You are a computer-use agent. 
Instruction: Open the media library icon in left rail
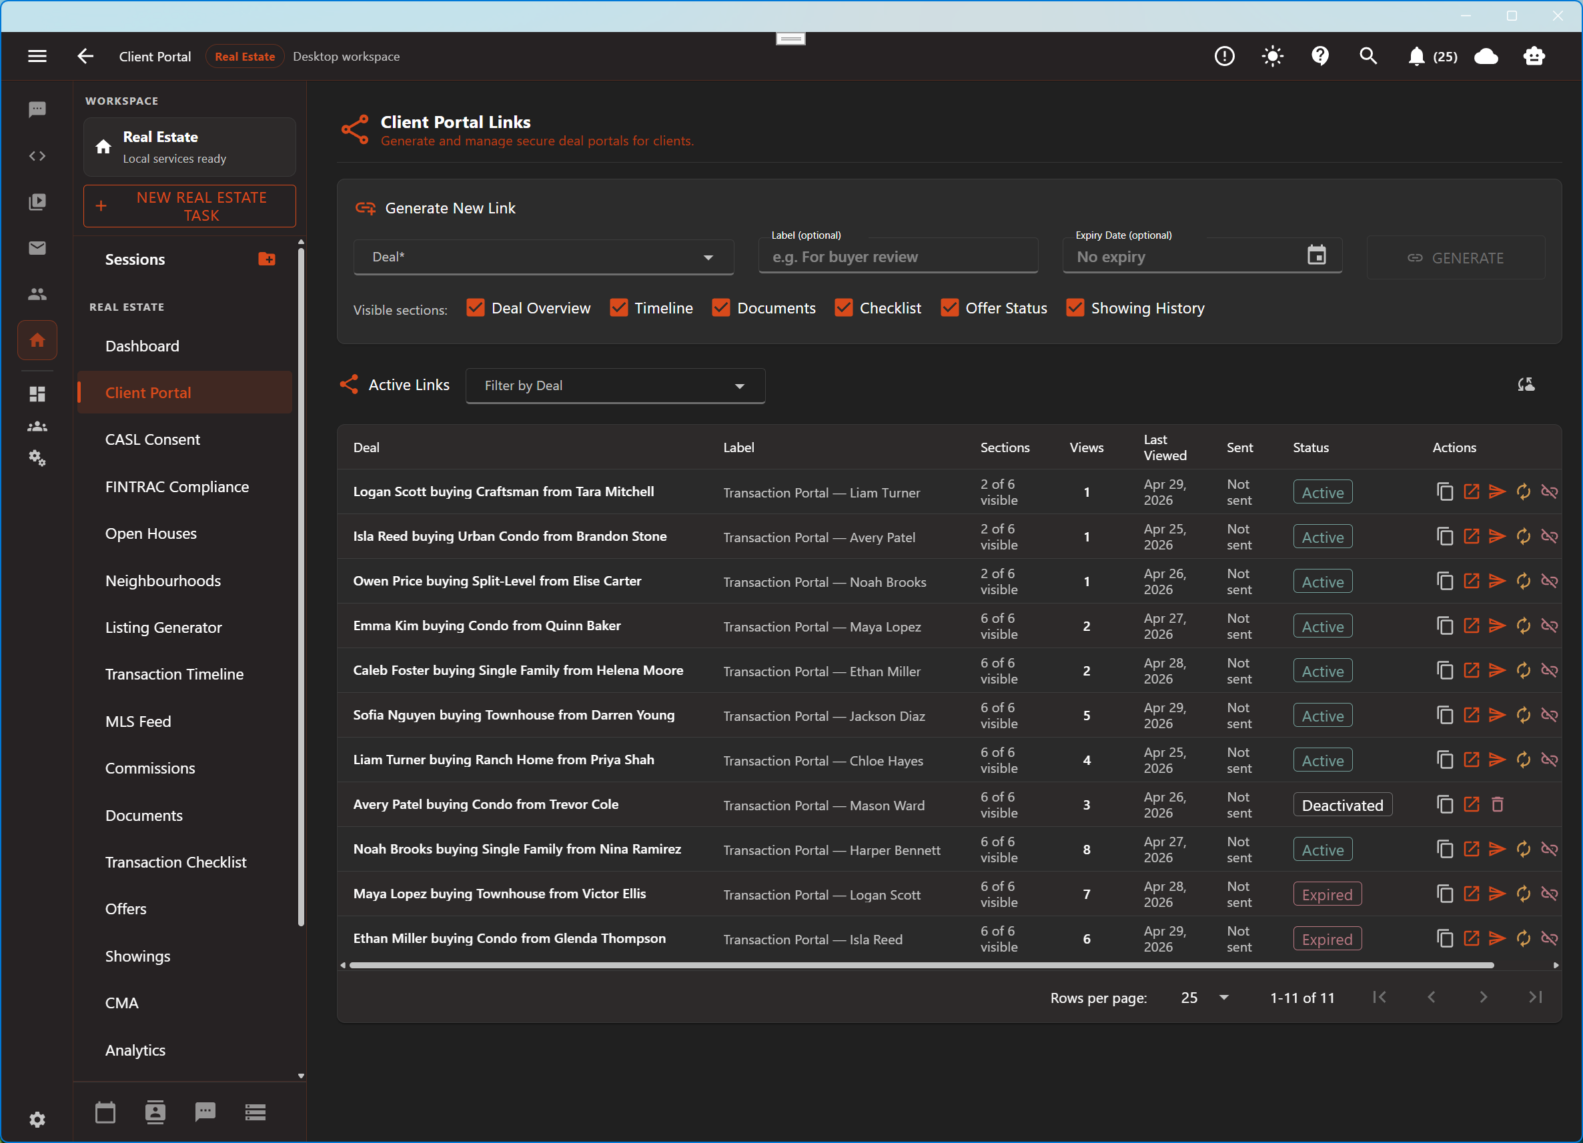37,201
